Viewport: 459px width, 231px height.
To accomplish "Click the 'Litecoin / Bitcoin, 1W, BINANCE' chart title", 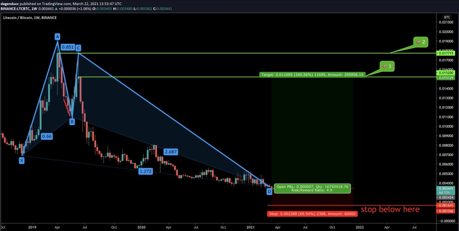I will [x=30, y=18].
